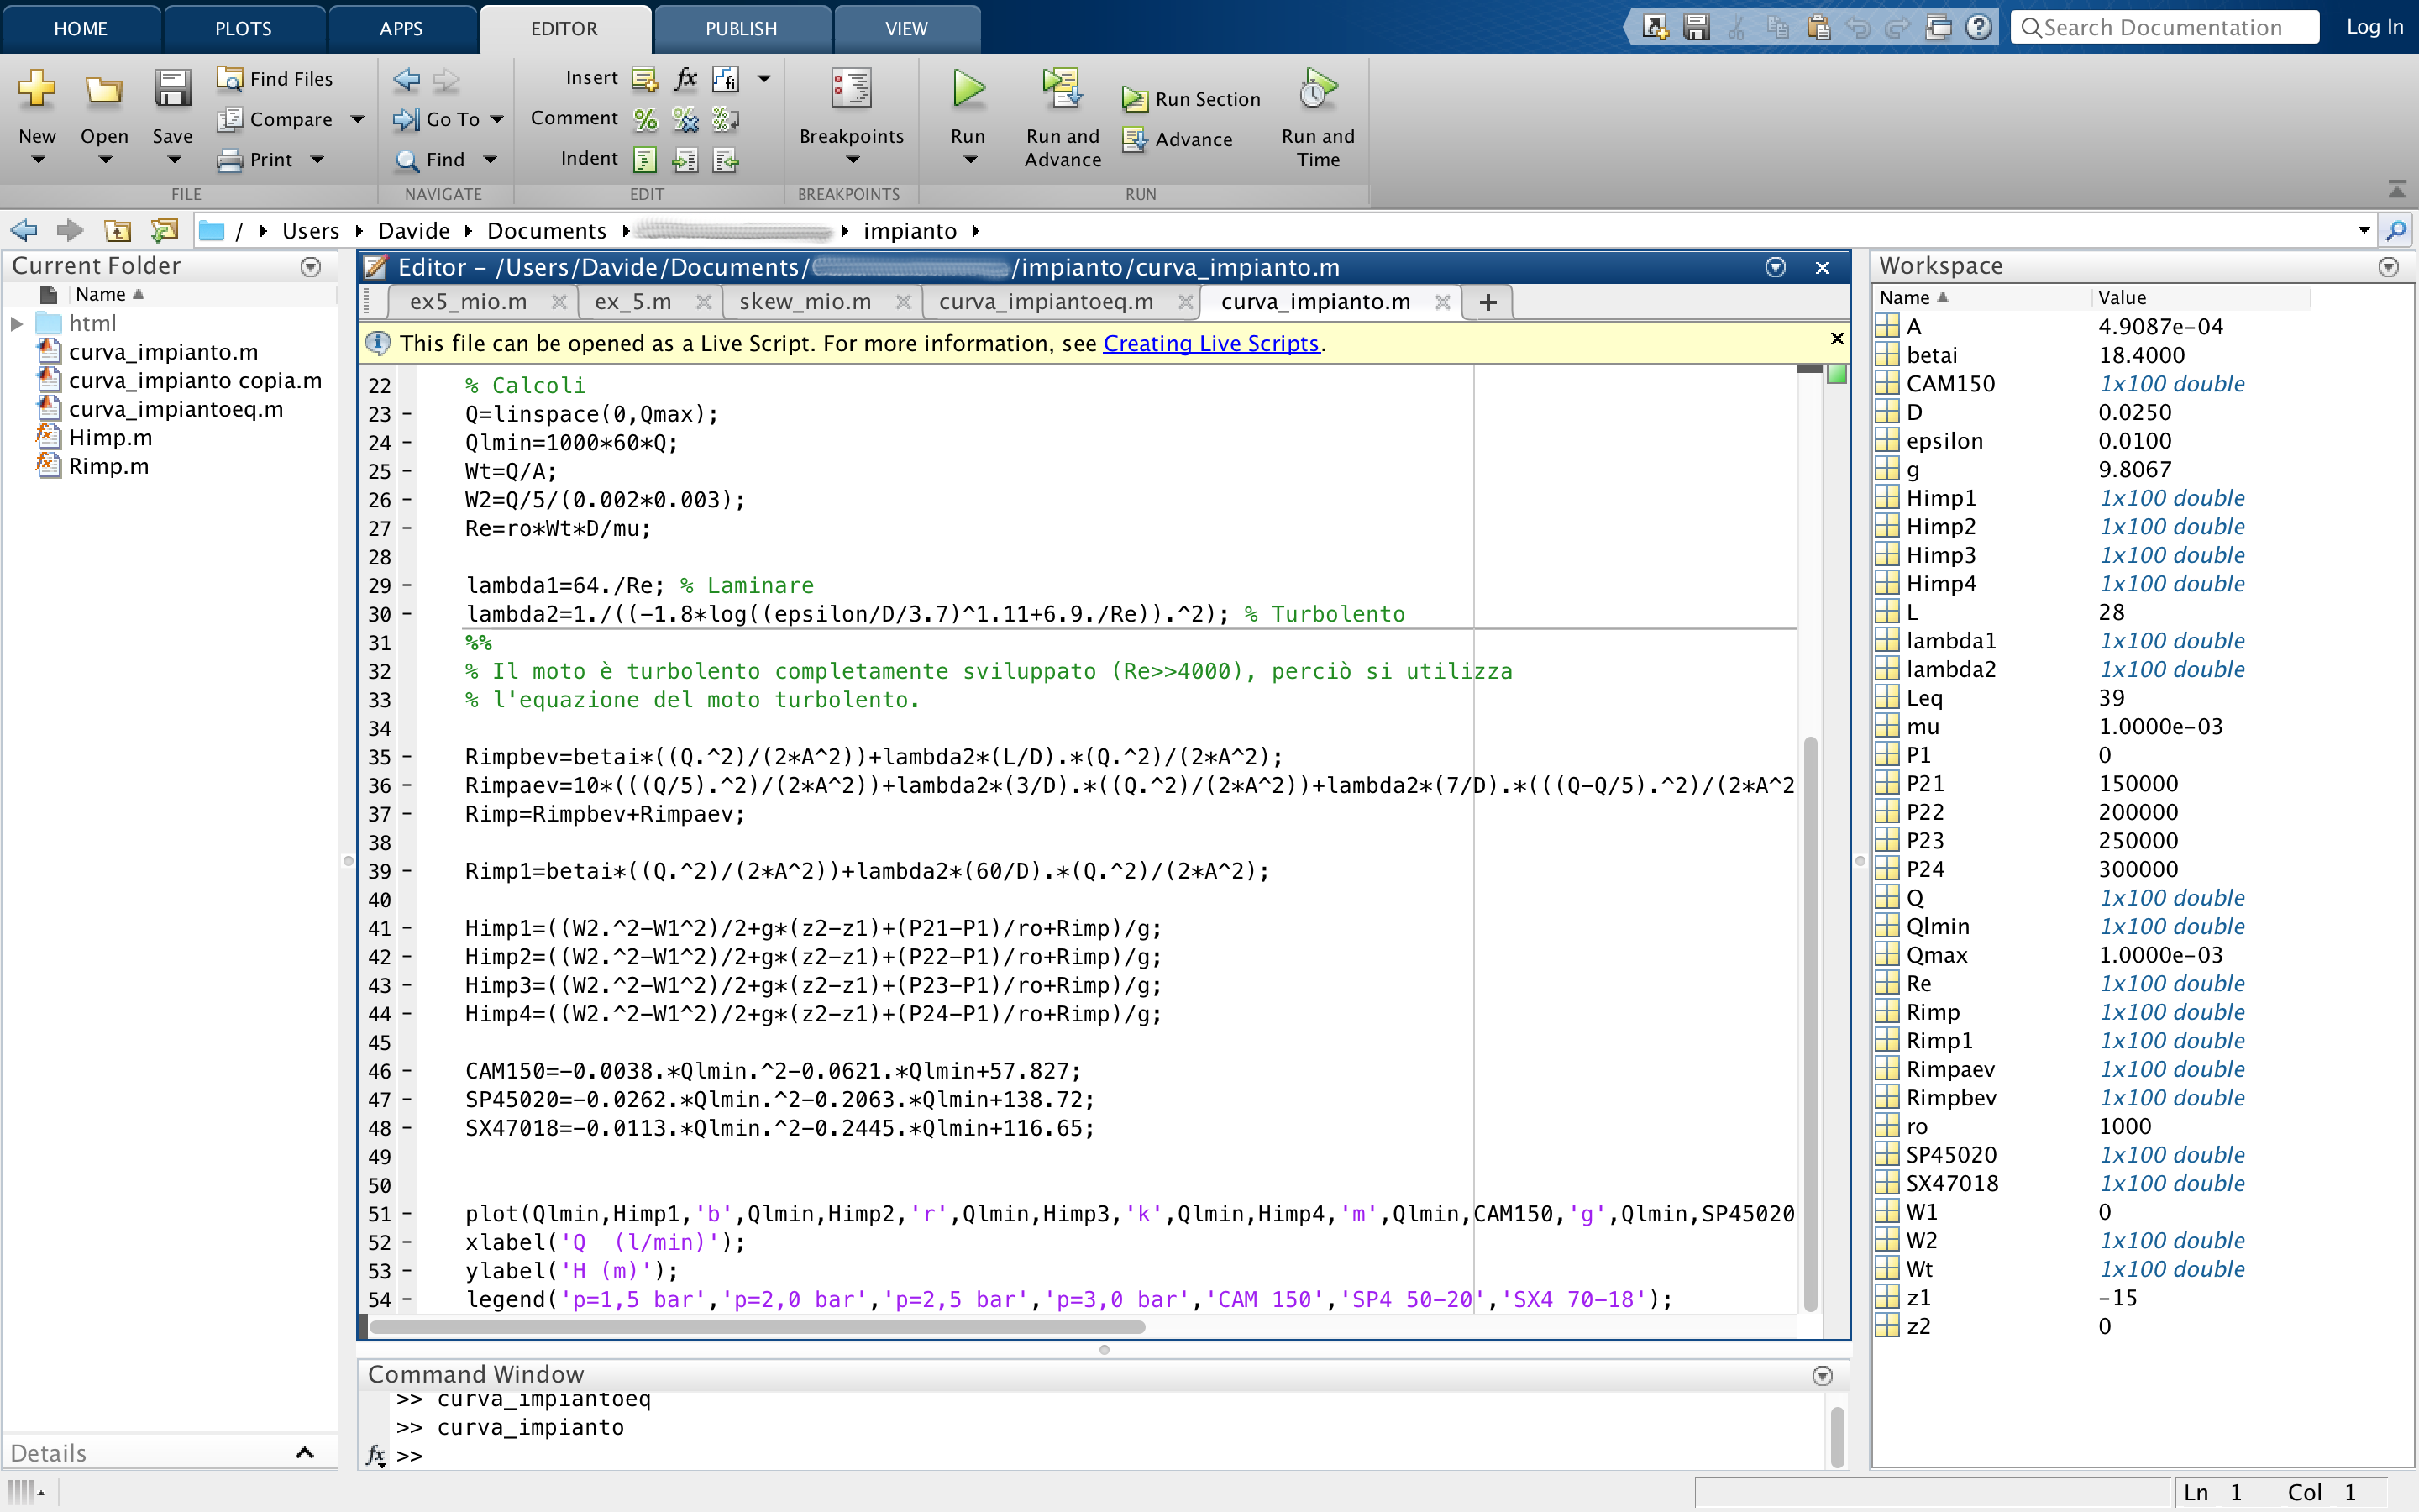Click the Breakpoints icon
This screenshot has height=1512, width=2419.
point(852,89)
